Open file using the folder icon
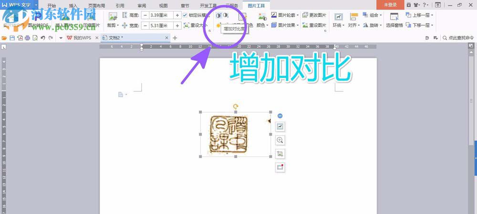 coord(5,38)
